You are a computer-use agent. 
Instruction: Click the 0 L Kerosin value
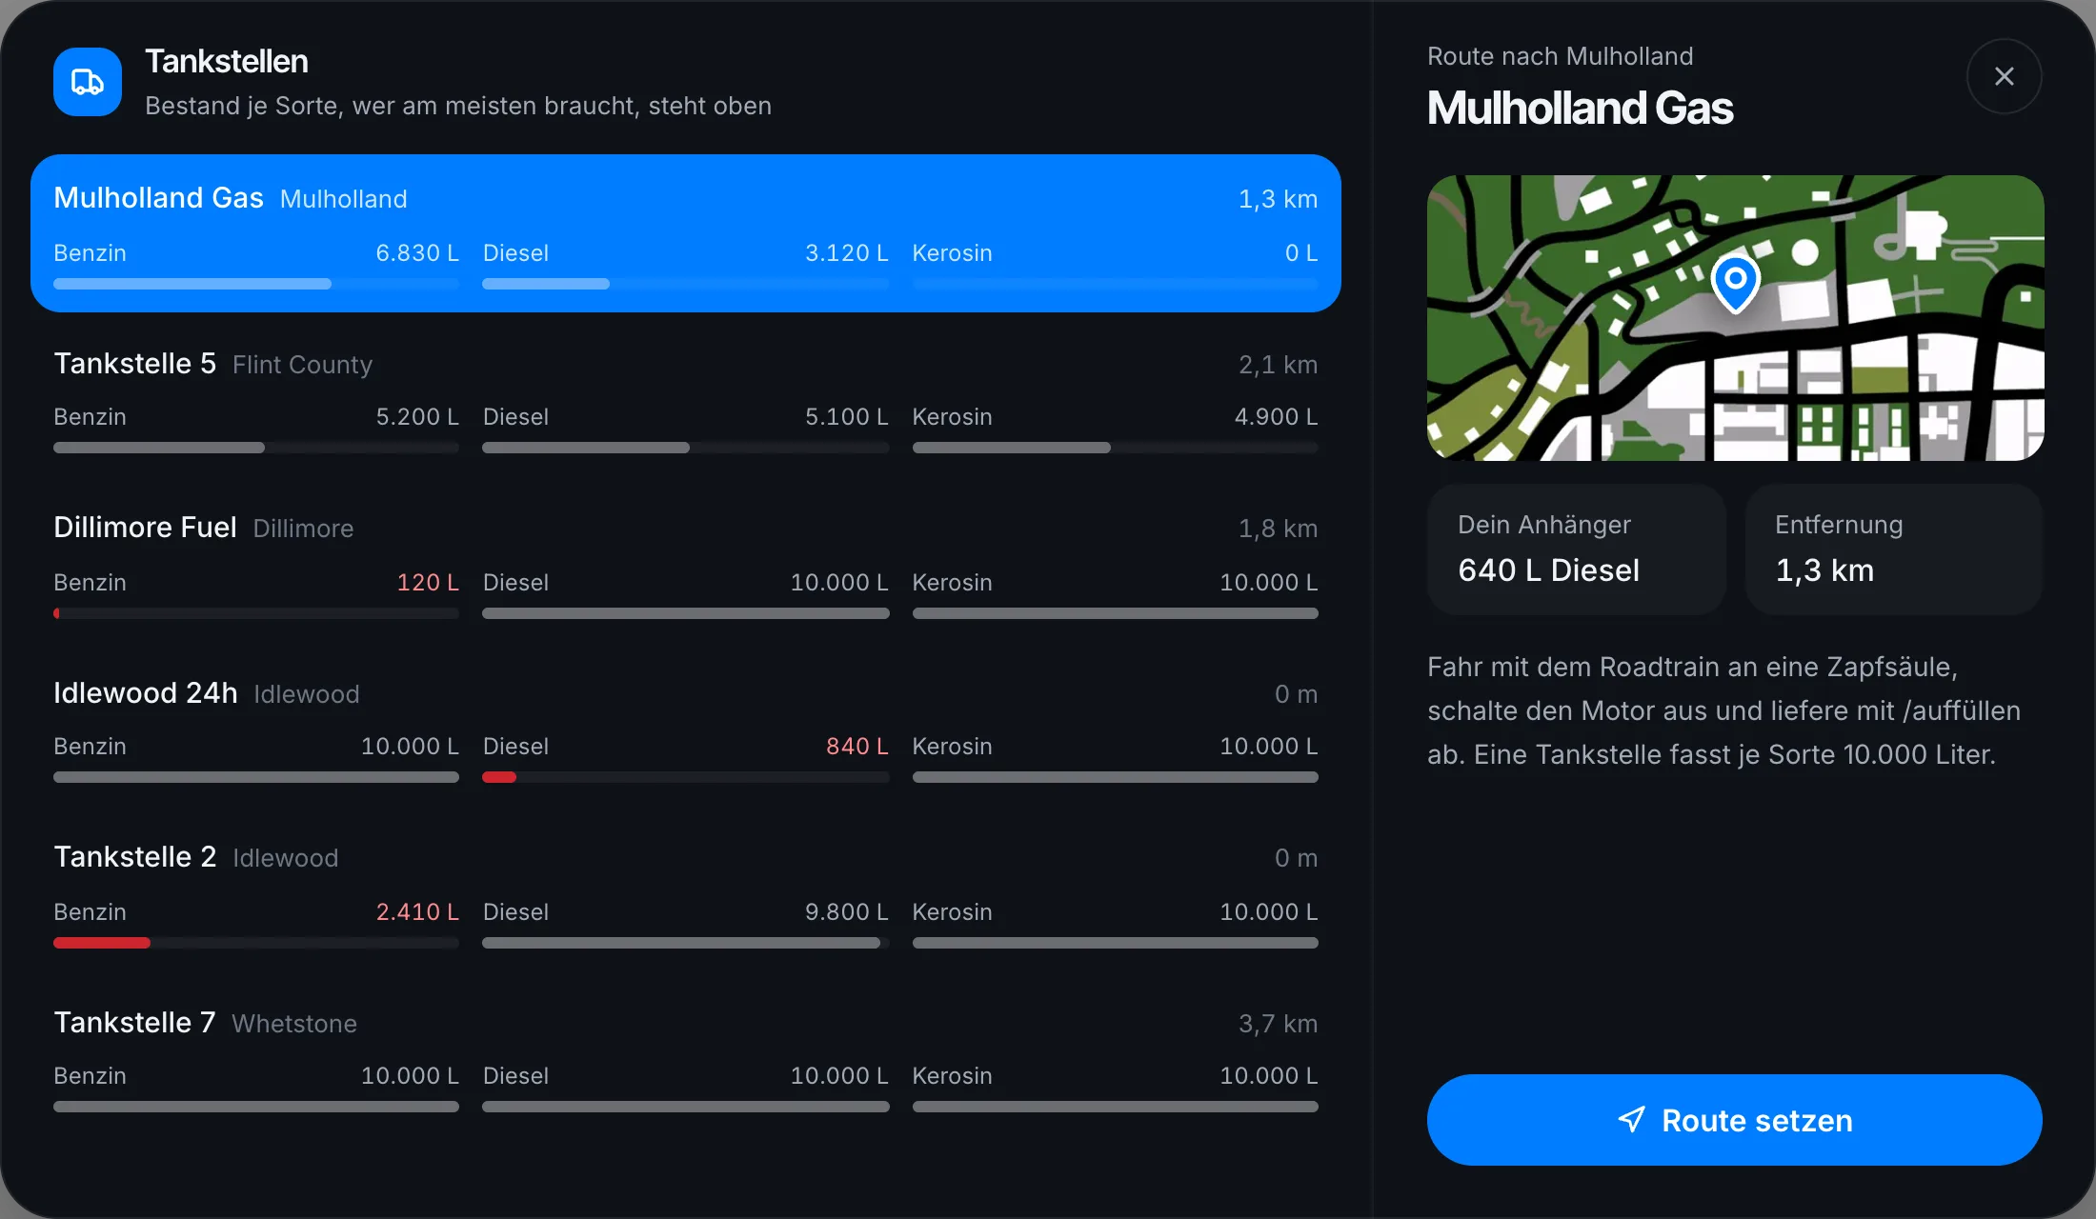pos(1301,252)
